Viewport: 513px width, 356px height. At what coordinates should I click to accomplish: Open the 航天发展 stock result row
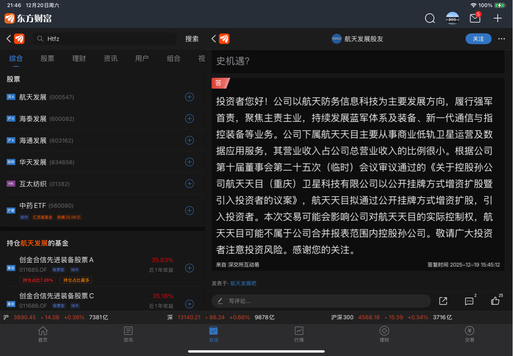pyautogui.click(x=103, y=97)
